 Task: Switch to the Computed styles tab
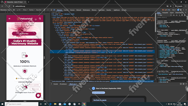(165, 13)
